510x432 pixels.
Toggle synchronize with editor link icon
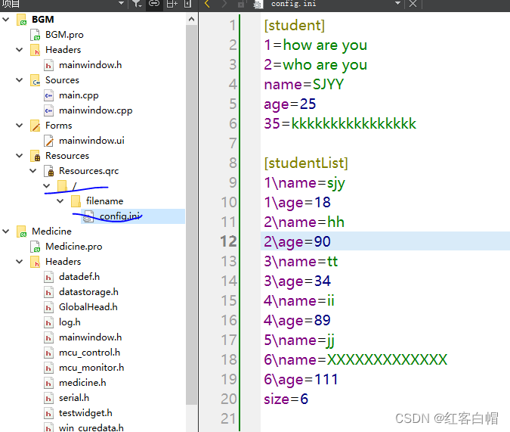click(154, 5)
